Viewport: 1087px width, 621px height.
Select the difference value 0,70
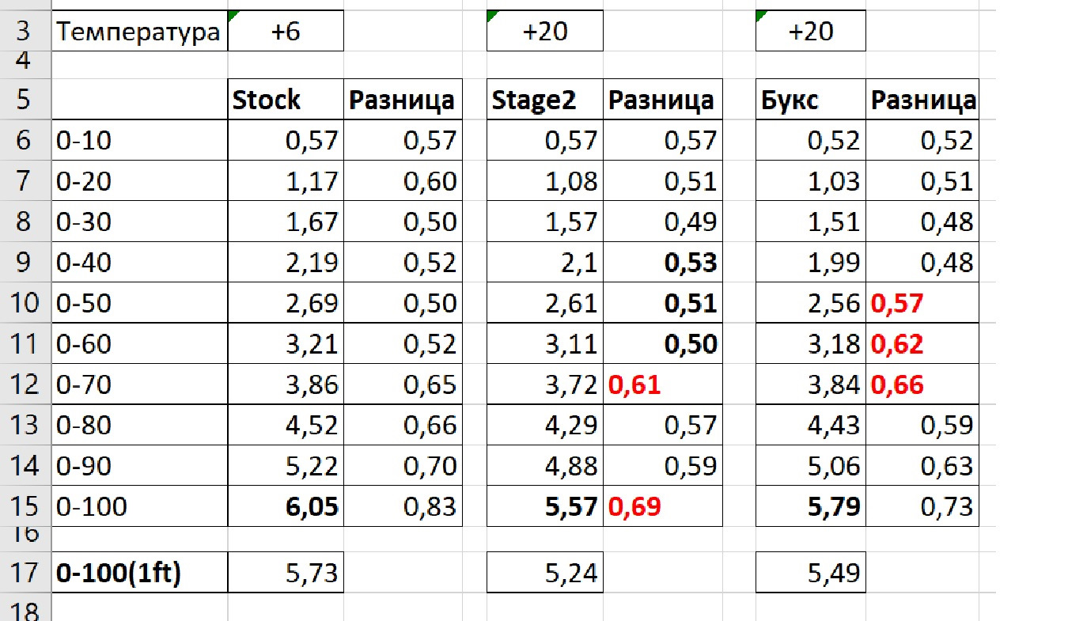tap(403, 465)
